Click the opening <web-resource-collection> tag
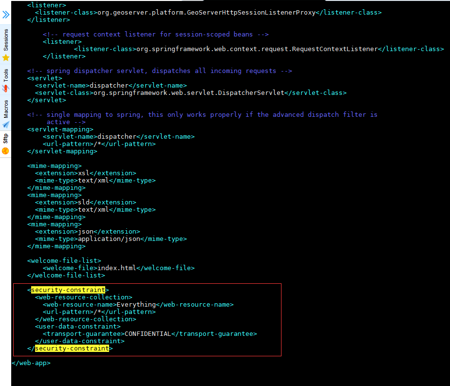Image resolution: width=450 pixels, height=386 pixels. pos(83,297)
